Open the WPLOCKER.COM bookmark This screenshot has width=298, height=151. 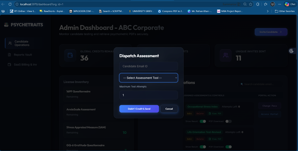click(x=82, y=11)
